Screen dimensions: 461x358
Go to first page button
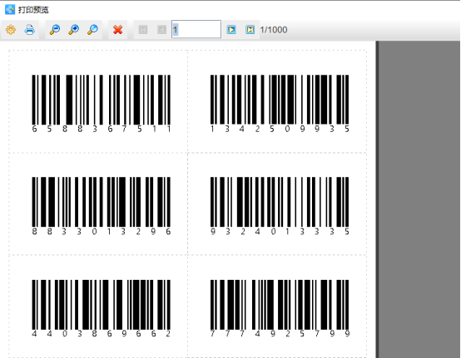click(143, 30)
